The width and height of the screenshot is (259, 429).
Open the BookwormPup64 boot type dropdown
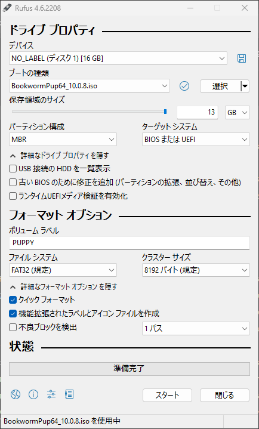coord(90,86)
